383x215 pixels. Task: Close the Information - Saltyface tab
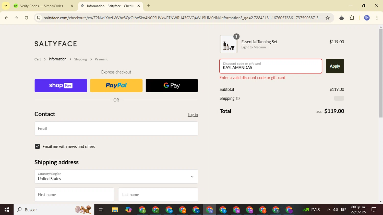[139, 6]
